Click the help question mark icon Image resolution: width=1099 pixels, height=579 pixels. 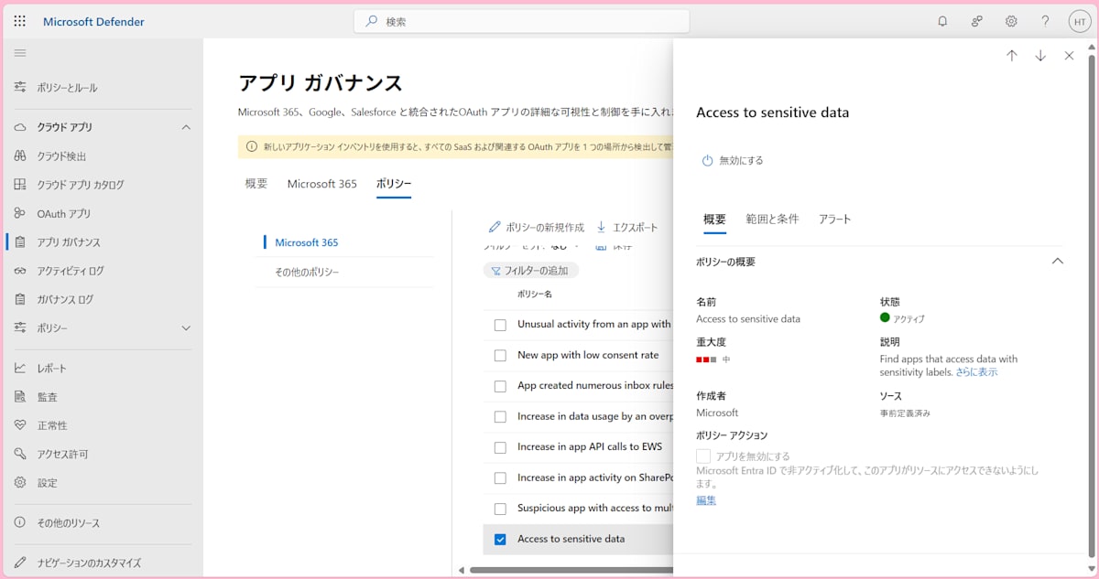coord(1045,21)
